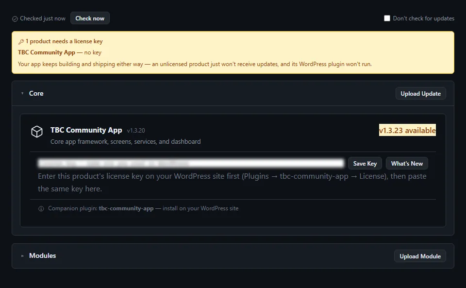The image size is (466, 288).
Task: Click the checkmark icon beside Checked just now
Action: [15, 19]
